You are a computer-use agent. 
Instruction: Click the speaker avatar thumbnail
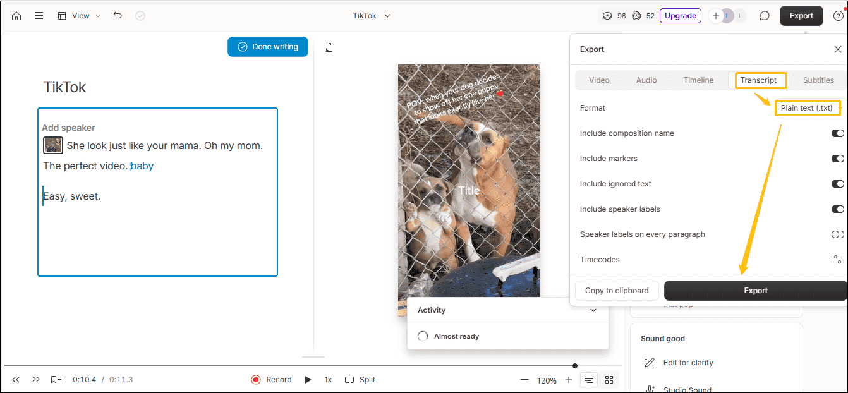click(x=53, y=145)
